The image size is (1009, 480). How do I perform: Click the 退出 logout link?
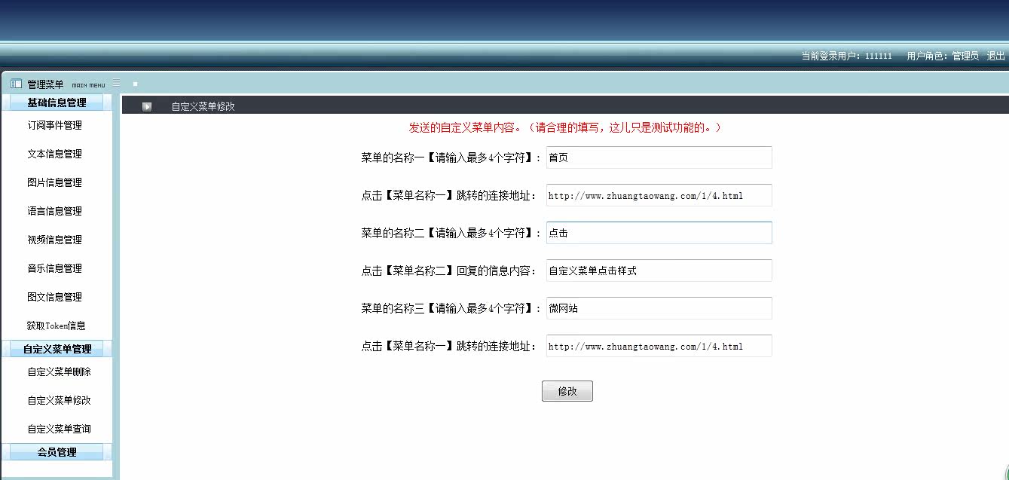click(995, 56)
